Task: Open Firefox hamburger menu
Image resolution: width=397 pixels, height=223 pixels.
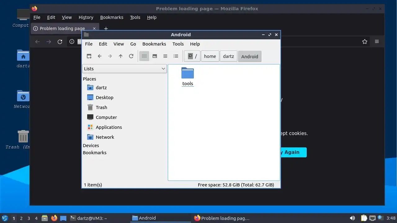Action: coord(377,42)
